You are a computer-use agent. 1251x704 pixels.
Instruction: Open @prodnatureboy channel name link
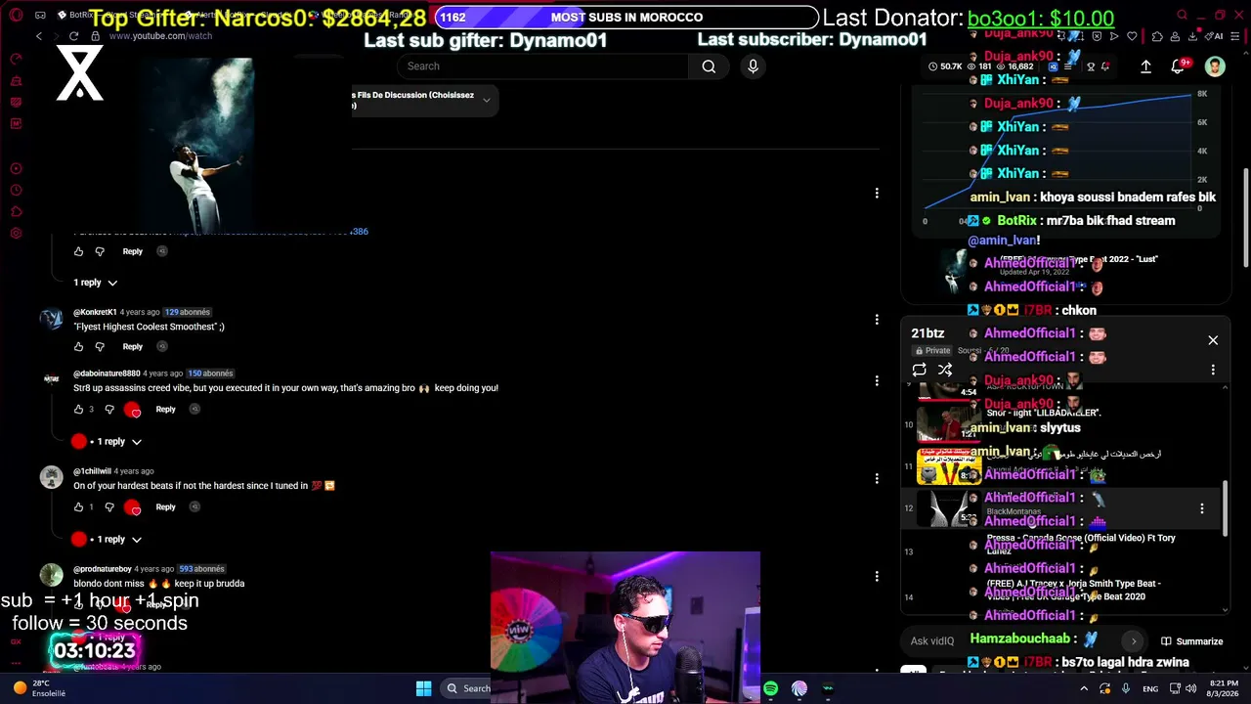(x=103, y=569)
